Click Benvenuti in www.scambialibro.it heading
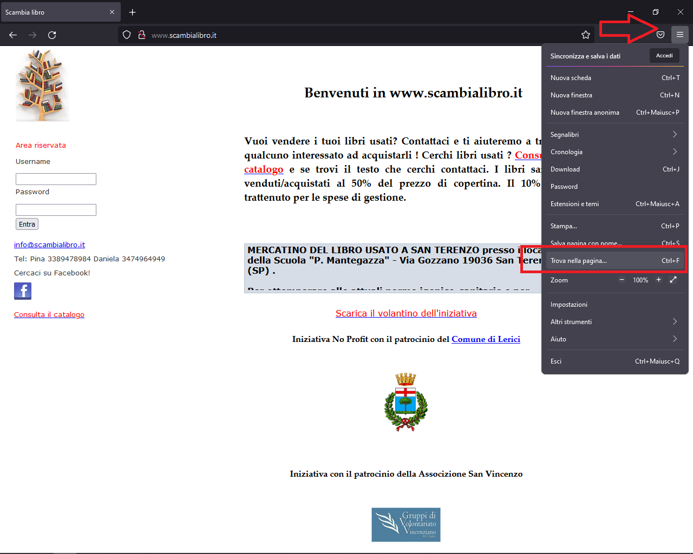693x554 pixels. pos(413,93)
